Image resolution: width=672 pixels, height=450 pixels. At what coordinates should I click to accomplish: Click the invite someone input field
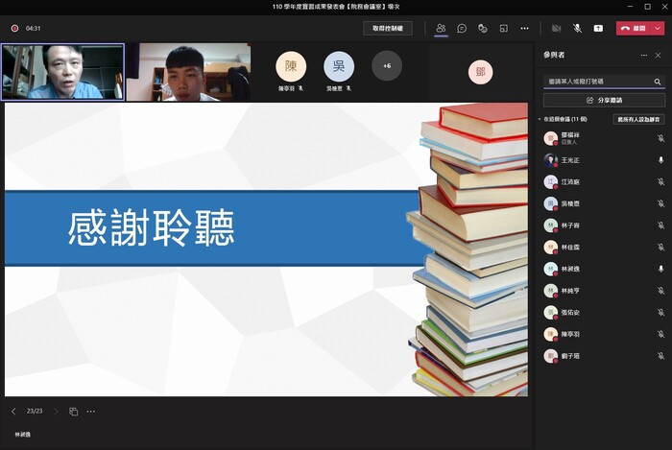tap(597, 82)
